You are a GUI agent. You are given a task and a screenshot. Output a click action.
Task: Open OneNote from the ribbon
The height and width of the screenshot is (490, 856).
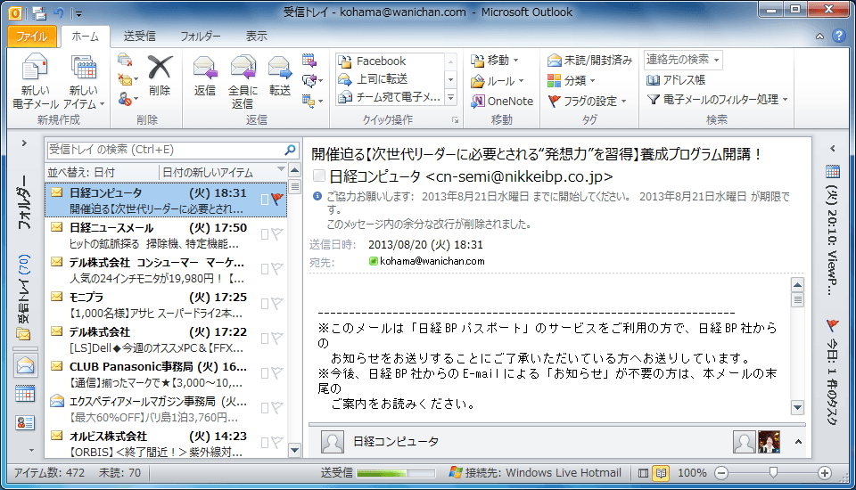pos(502,101)
